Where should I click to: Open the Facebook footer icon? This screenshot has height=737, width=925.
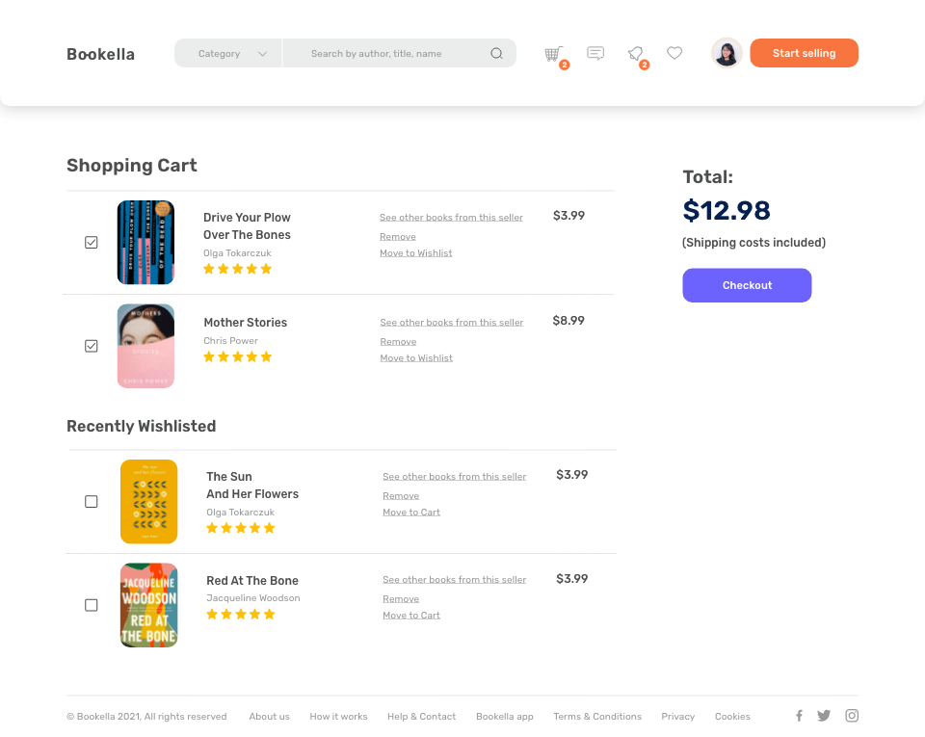799,715
